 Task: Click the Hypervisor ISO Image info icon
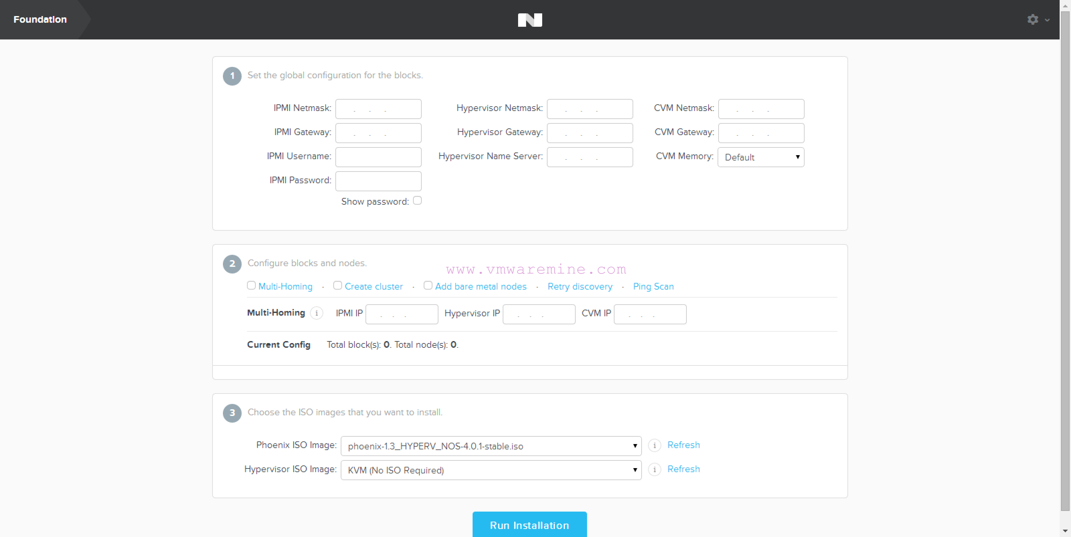click(x=654, y=470)
